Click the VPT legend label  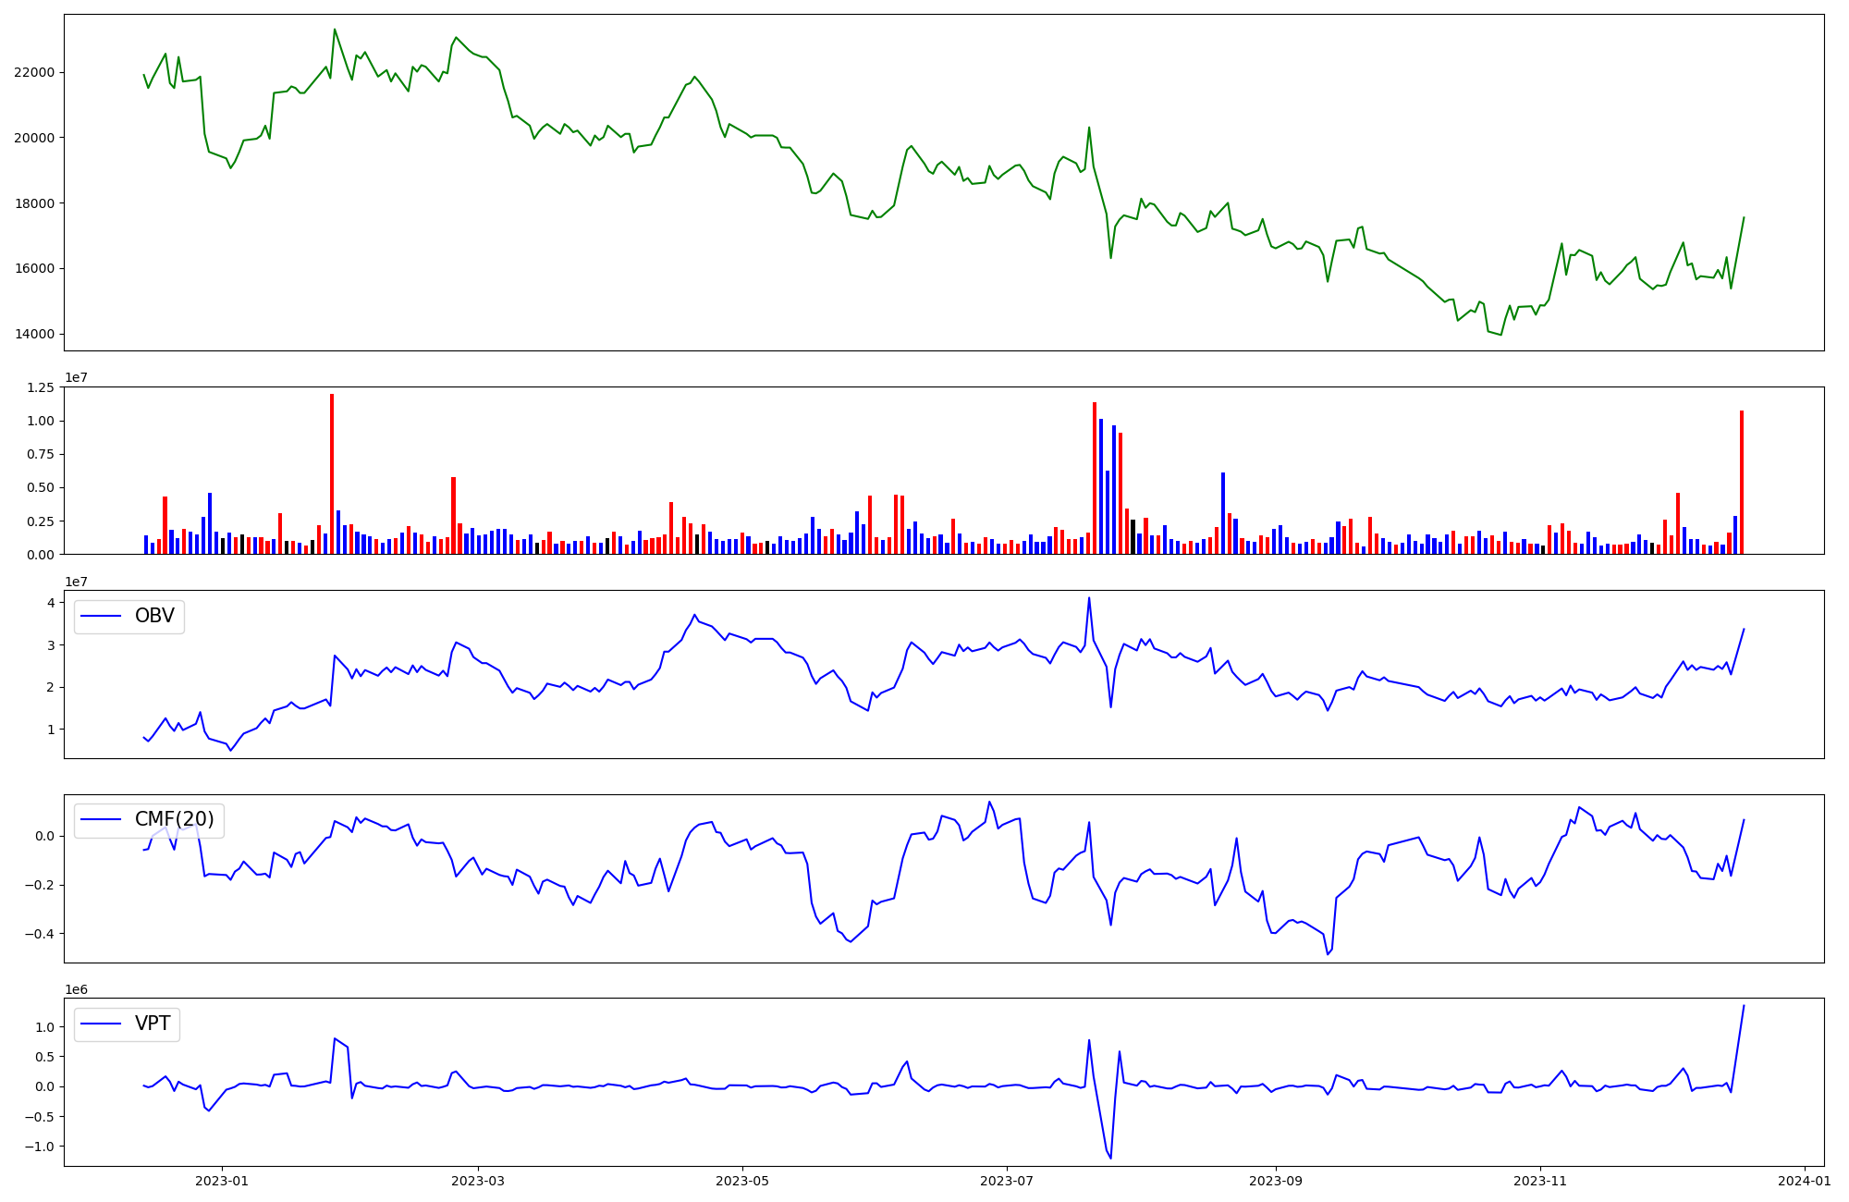pos(153,1024)
